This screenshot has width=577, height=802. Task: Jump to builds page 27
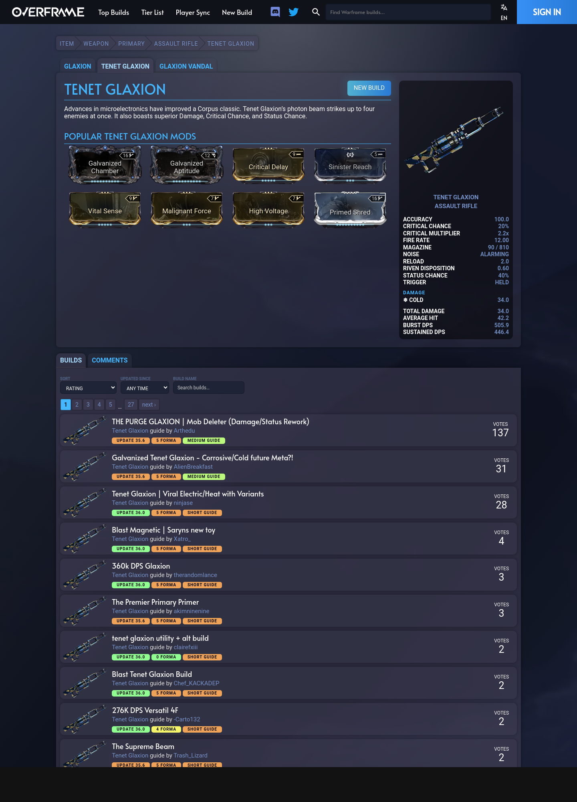[131, 405]
